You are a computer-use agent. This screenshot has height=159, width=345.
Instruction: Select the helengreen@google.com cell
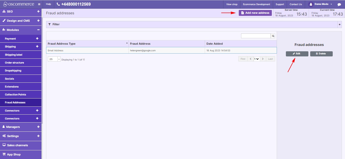pos(167,51)
